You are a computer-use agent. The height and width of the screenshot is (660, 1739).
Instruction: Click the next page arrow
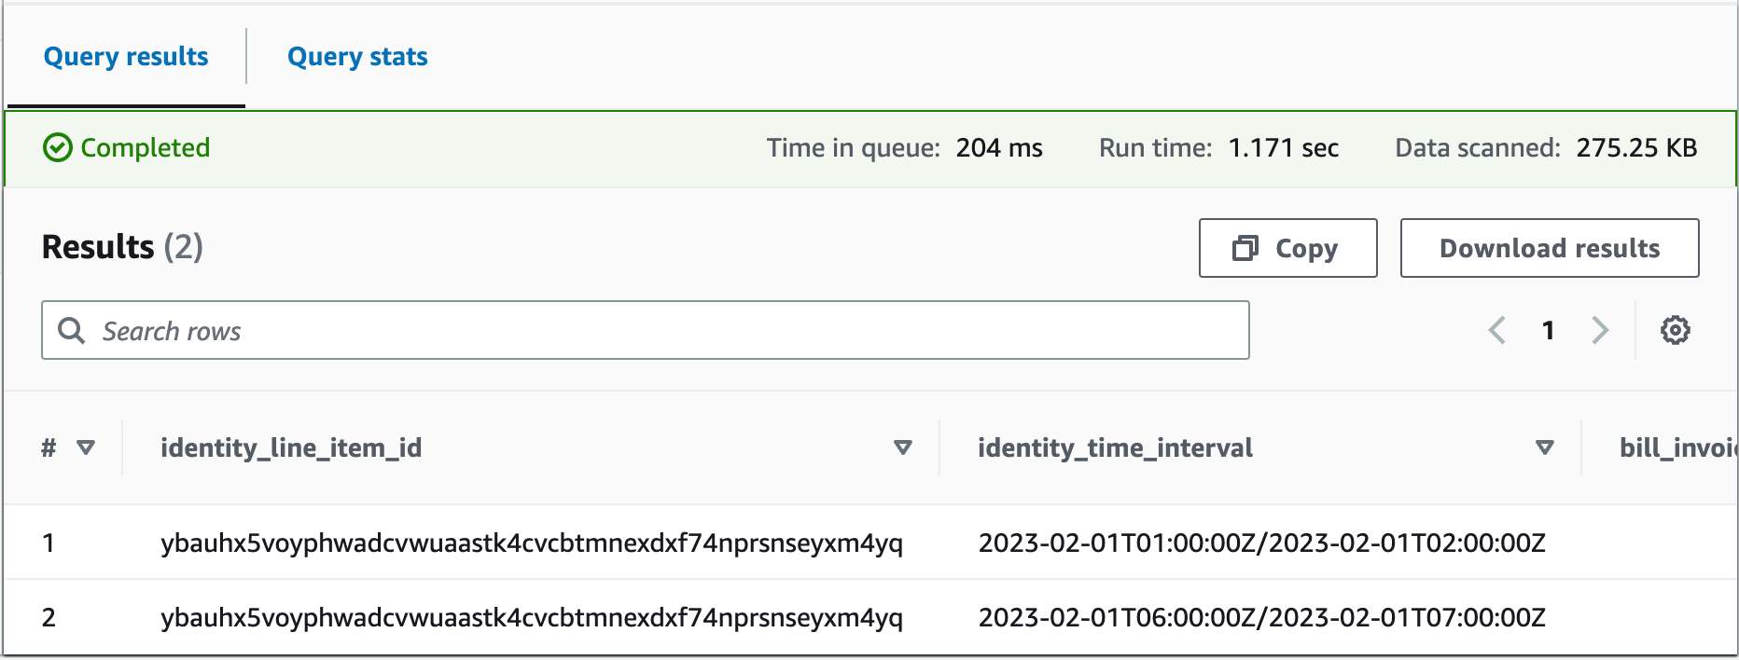(x=1601, y=330)
